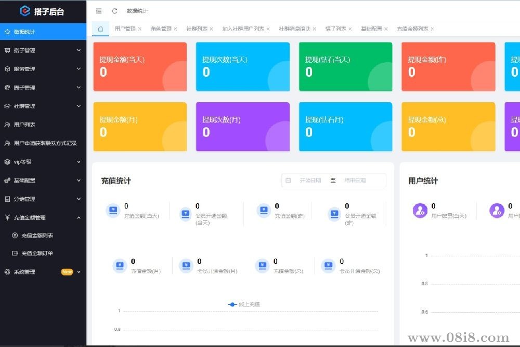Screen dimensions: 520x347
Task: Click the calendar icon in 充值统计 date picker
Action: pyautogui.click(x=289, y=180)
